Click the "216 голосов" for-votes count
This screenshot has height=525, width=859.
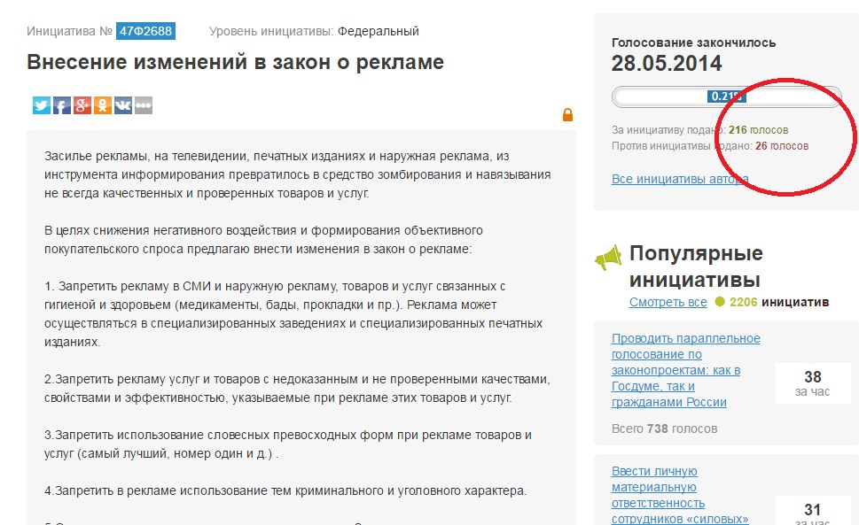pyautogui.click(x=758, y=130)
